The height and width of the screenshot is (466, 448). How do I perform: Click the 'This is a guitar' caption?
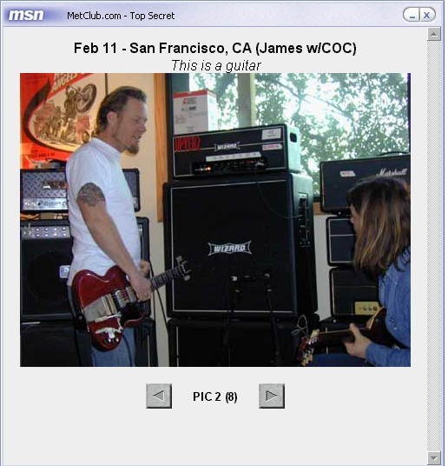[x=216, y=66]
